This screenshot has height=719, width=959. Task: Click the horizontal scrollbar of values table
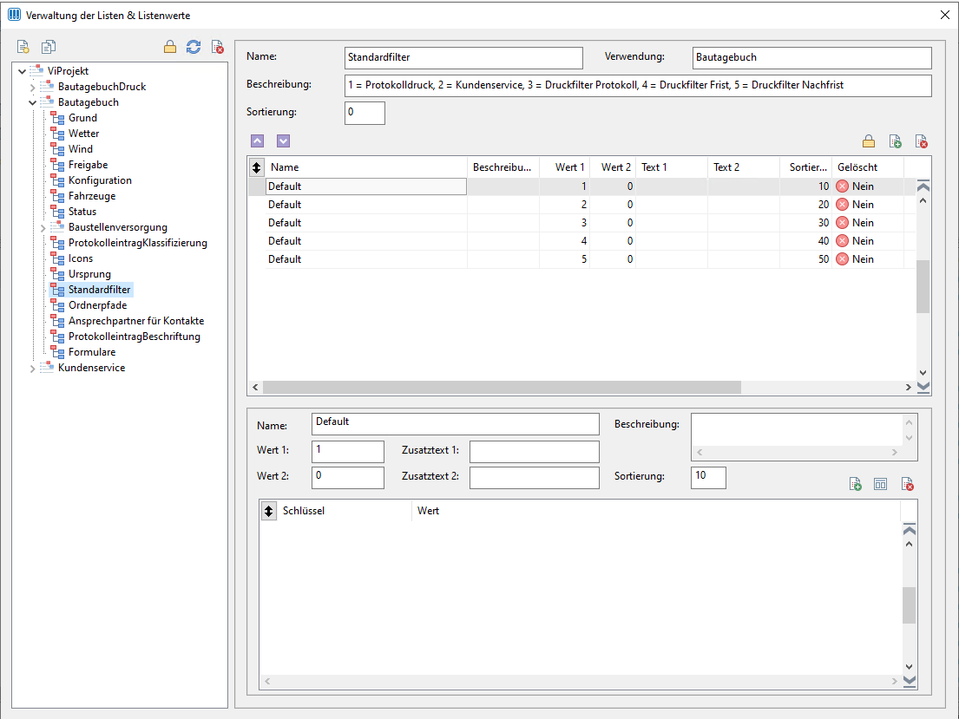click(x=502, y=387)
